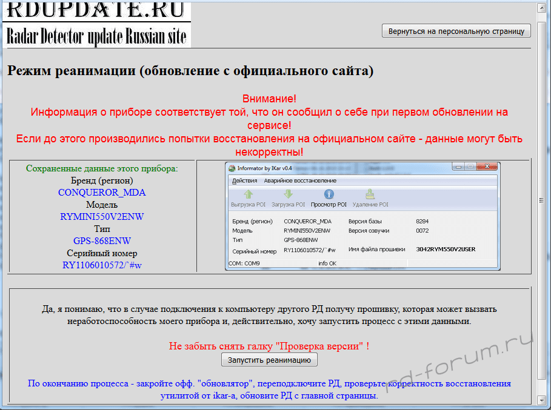Click the Просмотр POI info icon
This screenshot has width=551, height=410.
[x=329, y=194]
